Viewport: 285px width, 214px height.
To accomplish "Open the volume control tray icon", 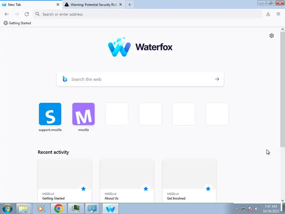I will [x=257, y=209].
